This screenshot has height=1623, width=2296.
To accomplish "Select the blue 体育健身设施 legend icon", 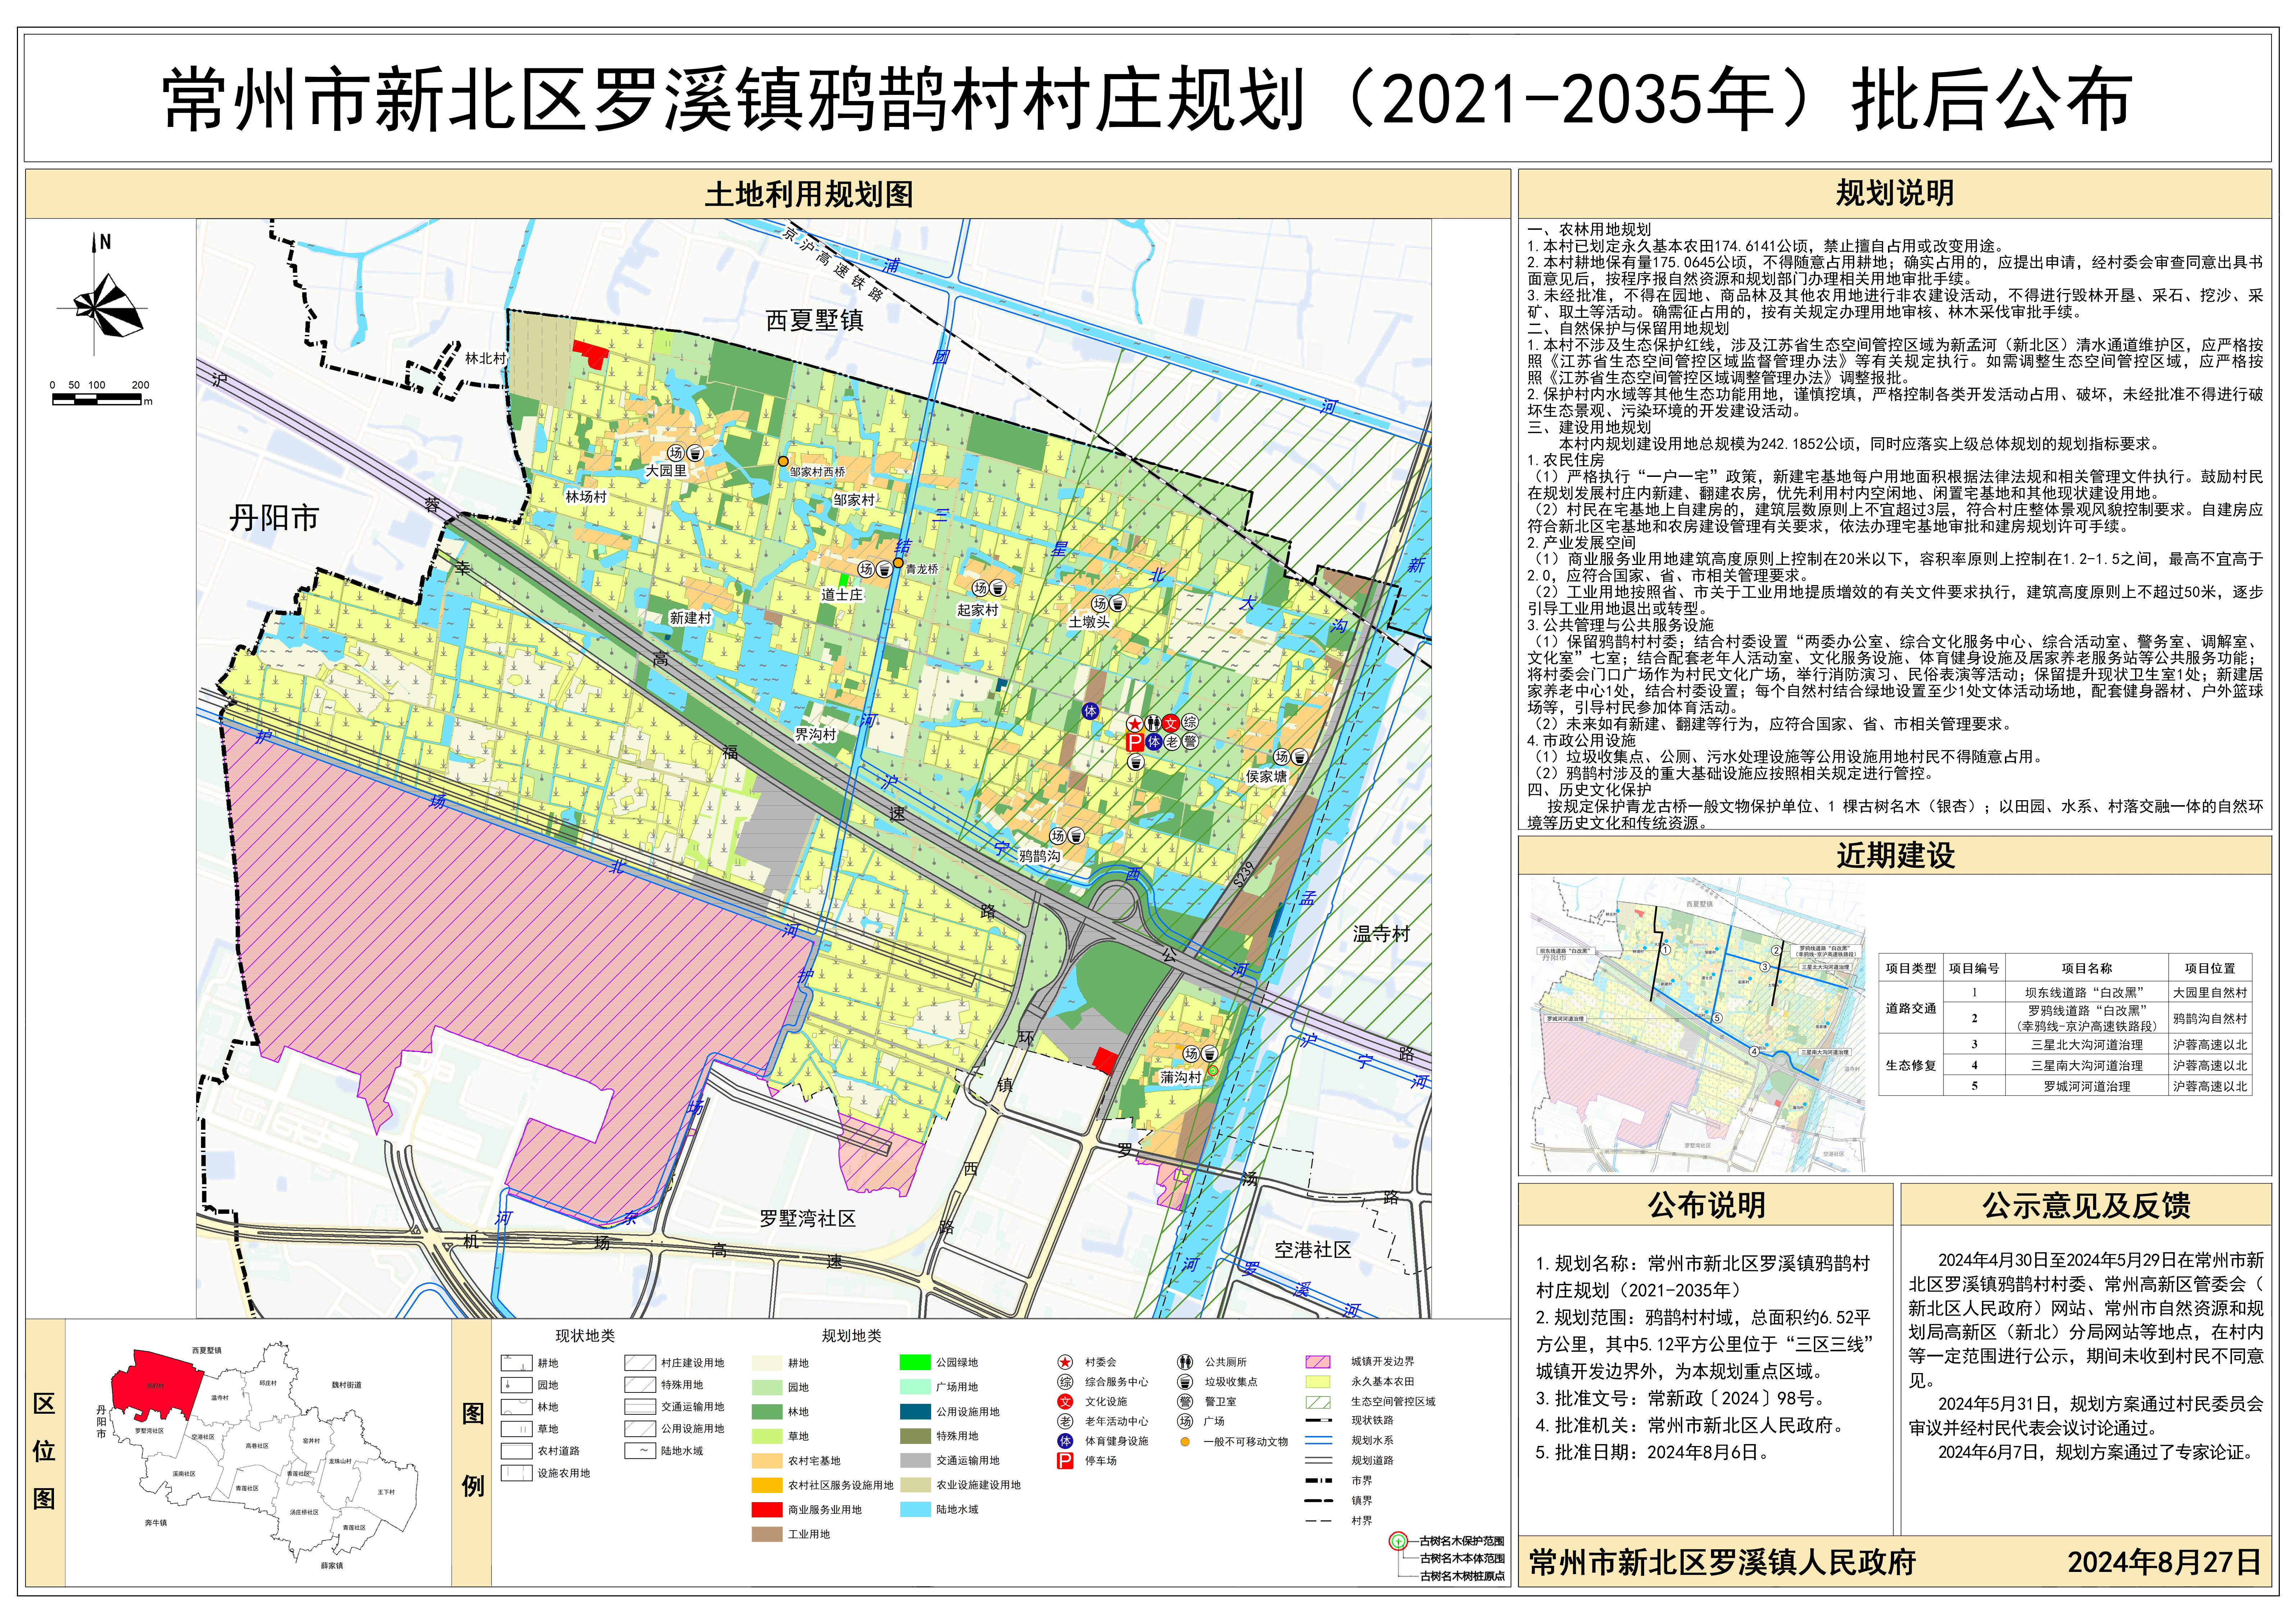I will (1065, 1441).
